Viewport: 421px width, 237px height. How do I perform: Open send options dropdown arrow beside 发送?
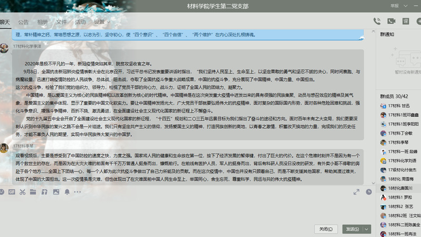tap(367, 229)
